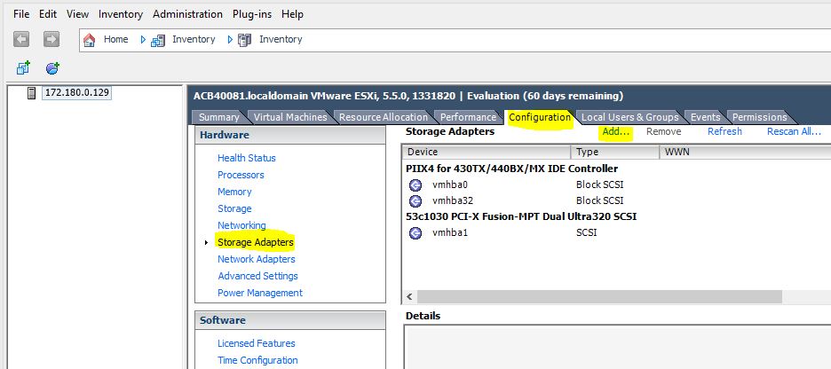Click the new virtual machine toolbar icon
The image size is (831, 369).
point(23,67)
